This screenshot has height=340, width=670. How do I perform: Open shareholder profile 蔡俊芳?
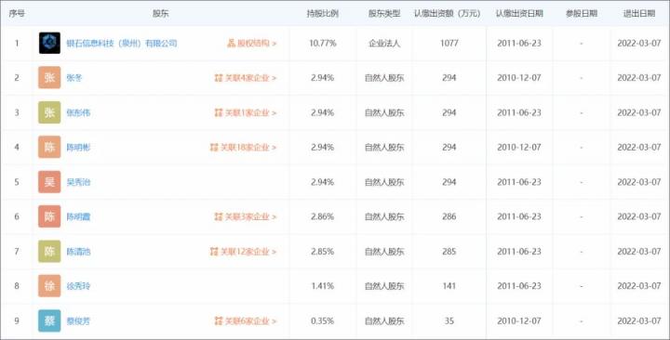[x=78, y=321]
